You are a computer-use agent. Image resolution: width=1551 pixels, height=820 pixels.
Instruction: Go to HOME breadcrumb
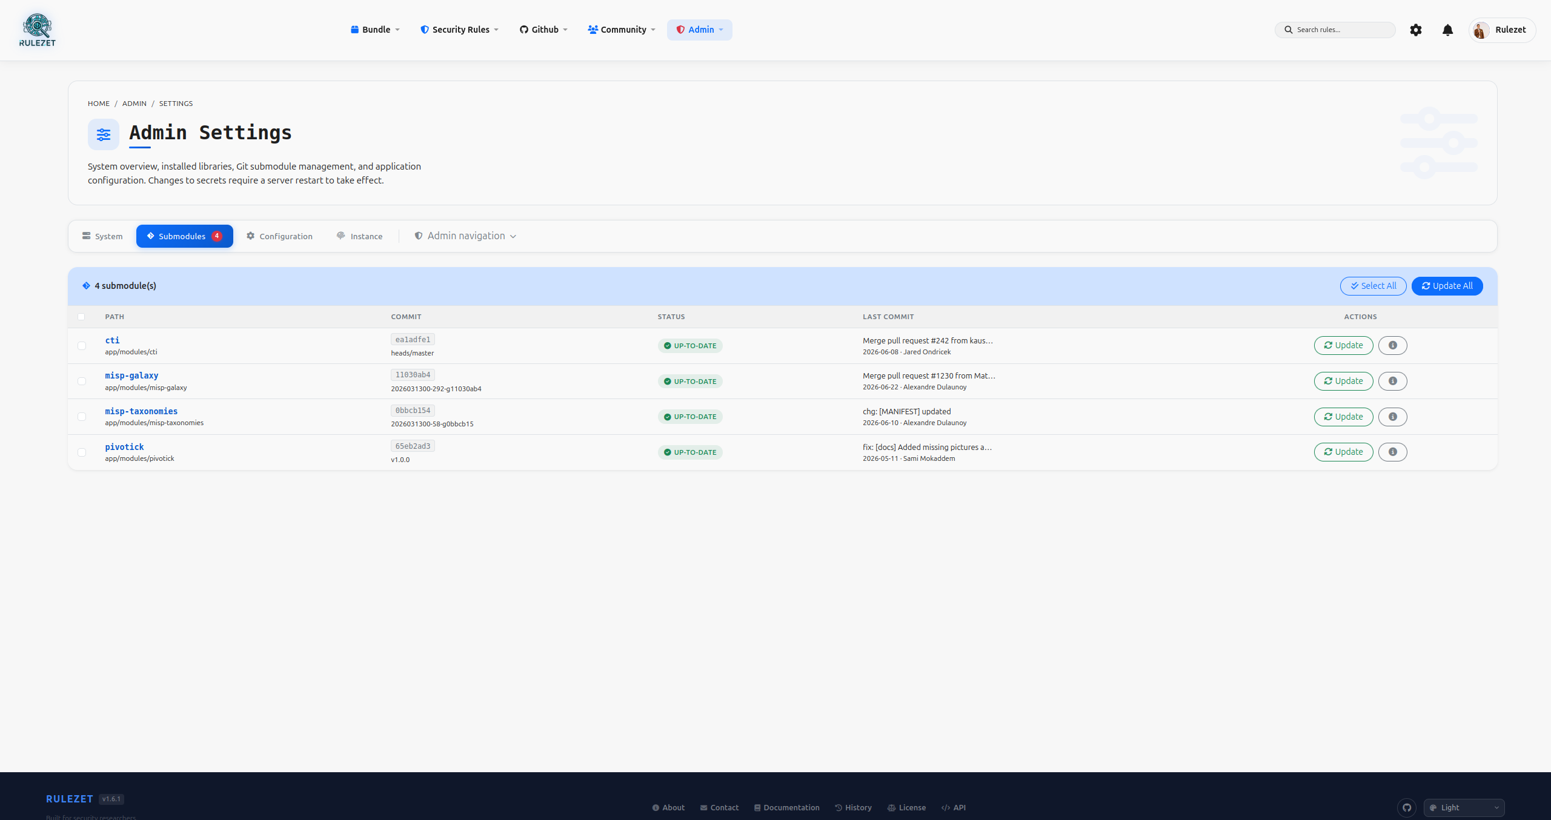[x=99, y=104]
